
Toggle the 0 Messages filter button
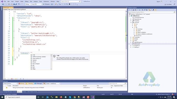pyautogui.click(x=38, y=84)
